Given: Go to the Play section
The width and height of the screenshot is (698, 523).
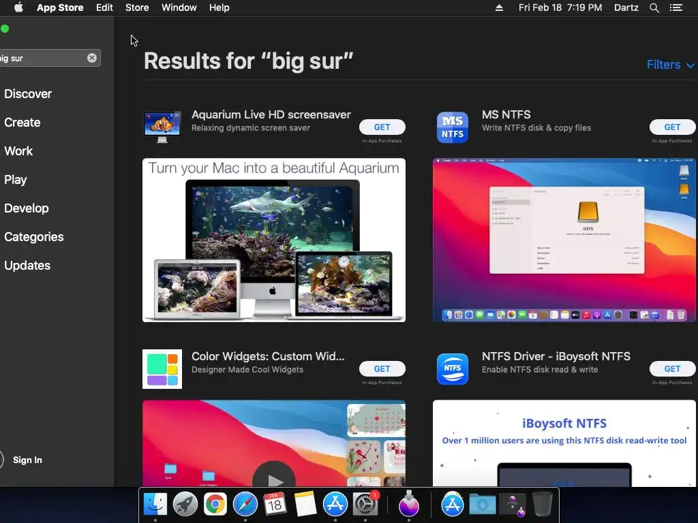Looking at the screenshot, I should tap(15, 180).
